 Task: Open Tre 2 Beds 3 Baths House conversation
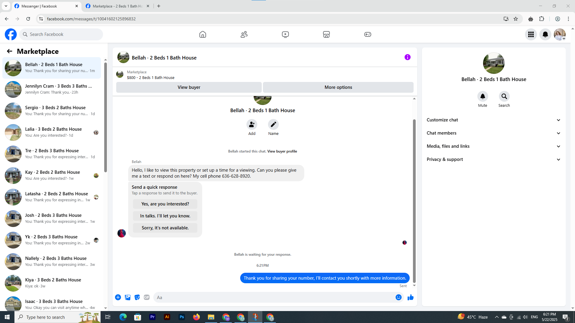point(52,154)
